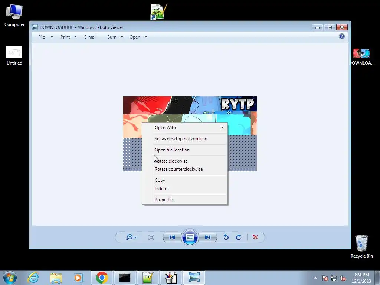Image resolution: width=380 pixels, height=285 pixels.
Task: Open Windows Explorer folder from the taskbar
Action: pyautogui.click(x=56, y=278)
